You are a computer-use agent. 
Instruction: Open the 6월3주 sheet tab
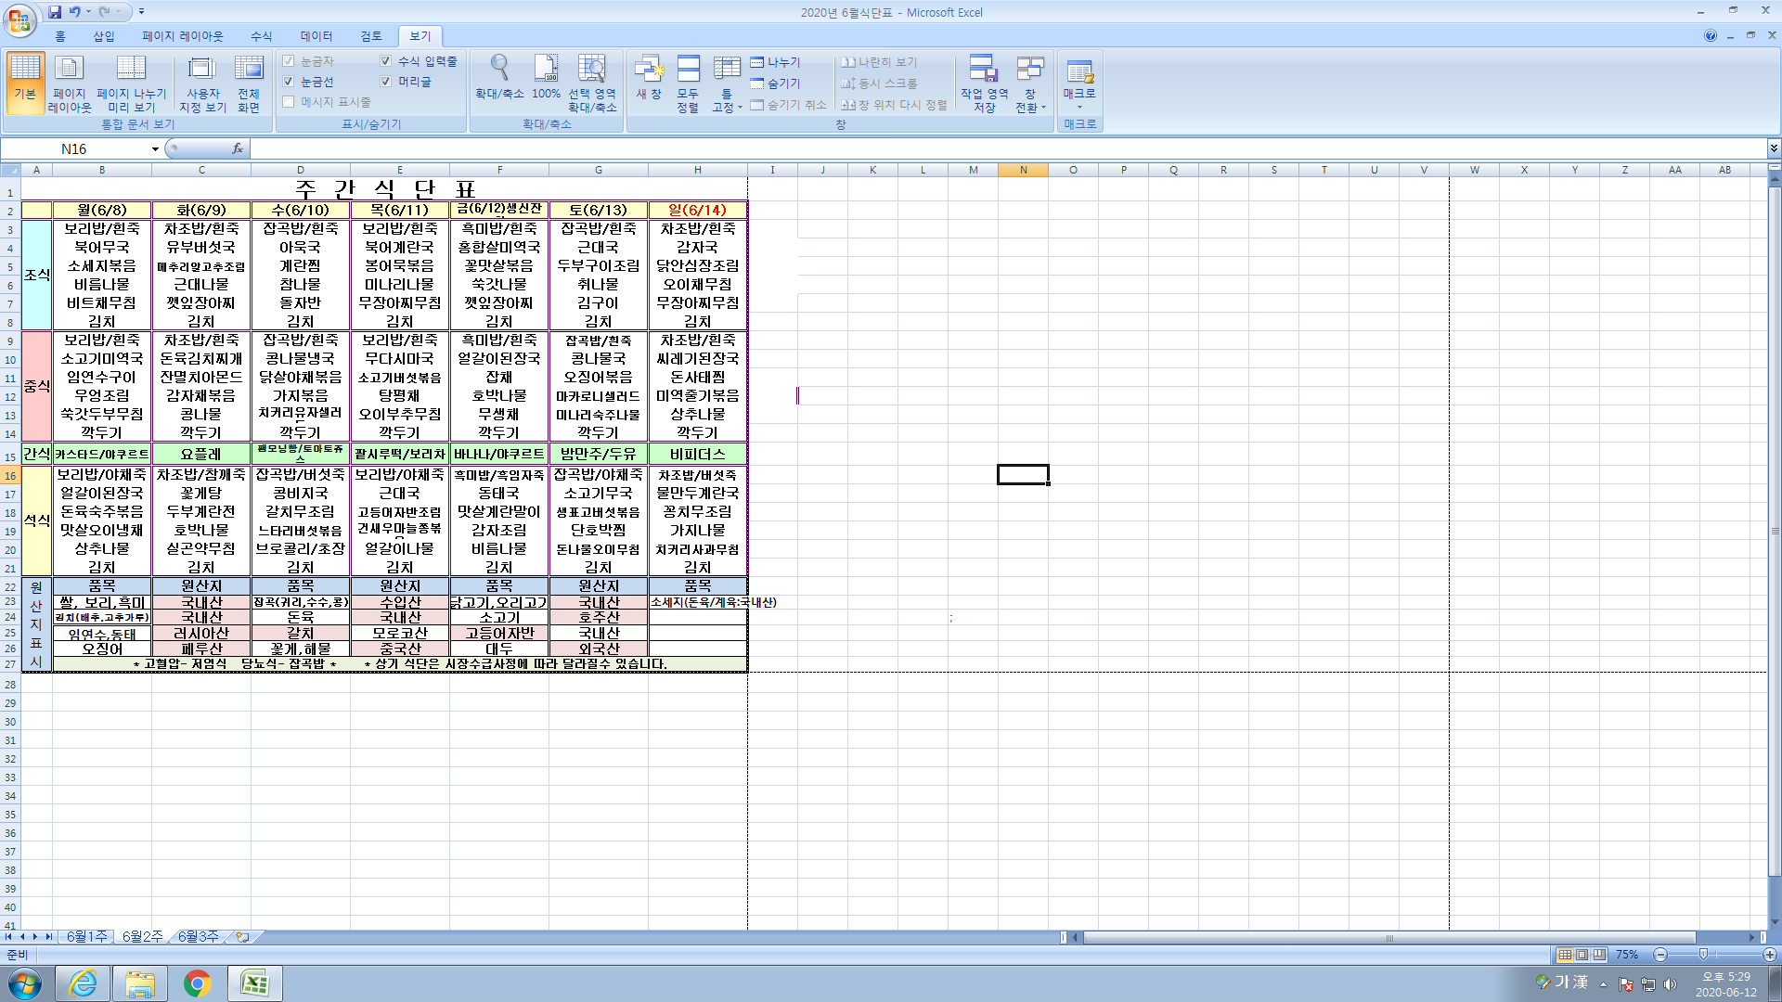coord(198,937)
